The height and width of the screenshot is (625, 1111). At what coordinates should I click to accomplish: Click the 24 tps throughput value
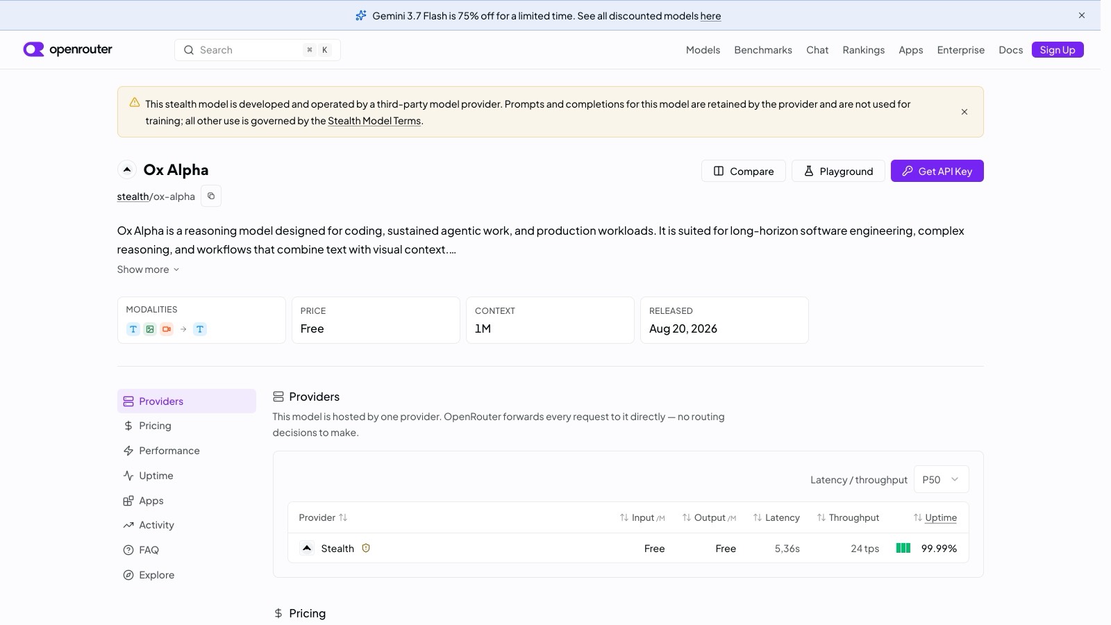click(x=864, y=549)
